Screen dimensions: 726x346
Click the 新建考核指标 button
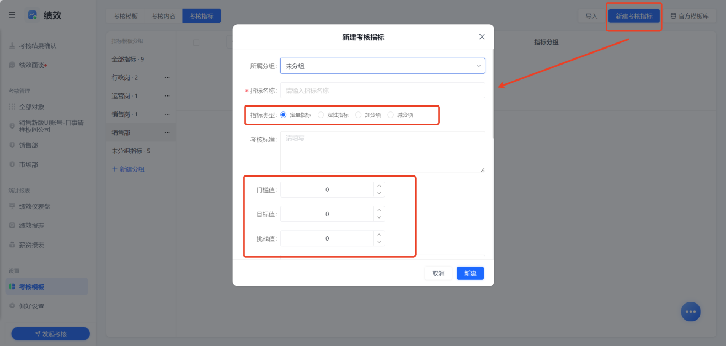634,16
